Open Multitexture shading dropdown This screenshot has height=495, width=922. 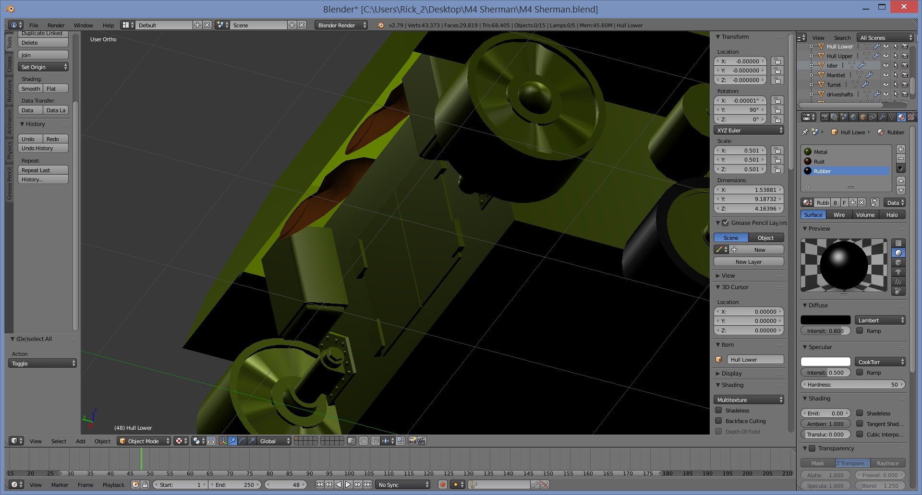[x=749, y=400]
